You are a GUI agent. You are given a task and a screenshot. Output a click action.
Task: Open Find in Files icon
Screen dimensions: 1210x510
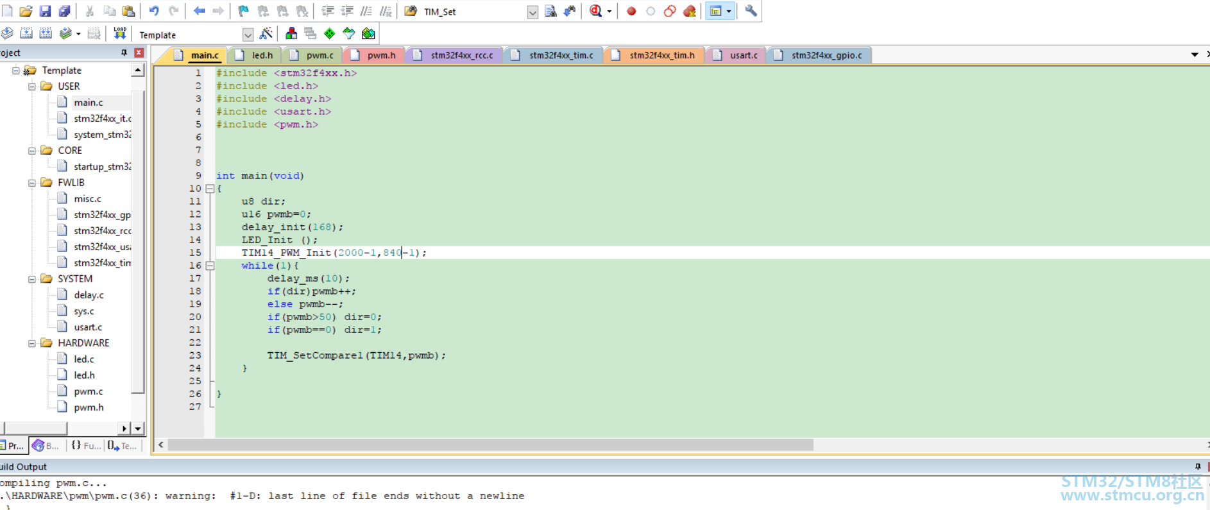tap(411, 11)
